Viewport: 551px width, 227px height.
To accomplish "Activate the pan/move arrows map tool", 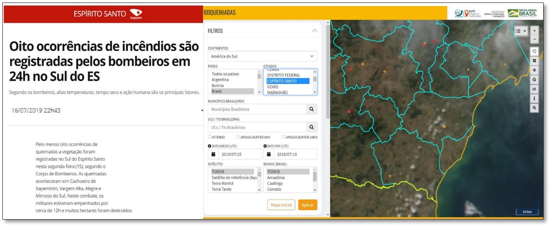I will pyautogui.click(x=534, y=70).
